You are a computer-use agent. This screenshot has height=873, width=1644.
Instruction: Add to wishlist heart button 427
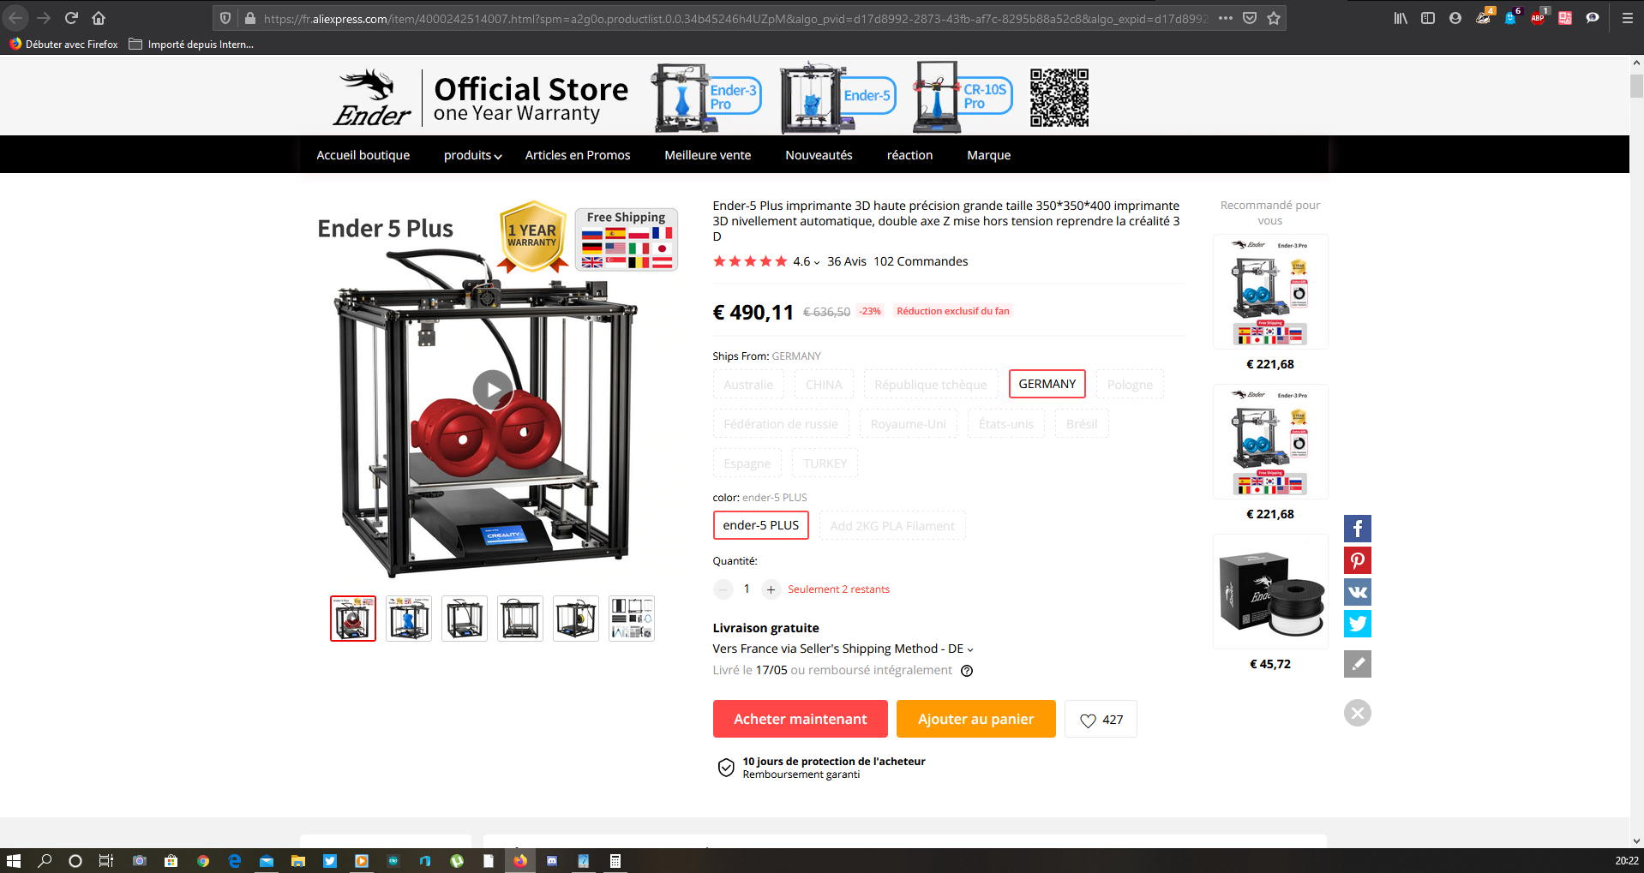1101,719
